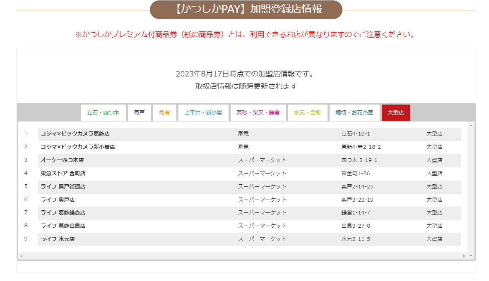489x281 pixels.
Task: Click the scroll down arrow in store list
Action: coord(471,256)
